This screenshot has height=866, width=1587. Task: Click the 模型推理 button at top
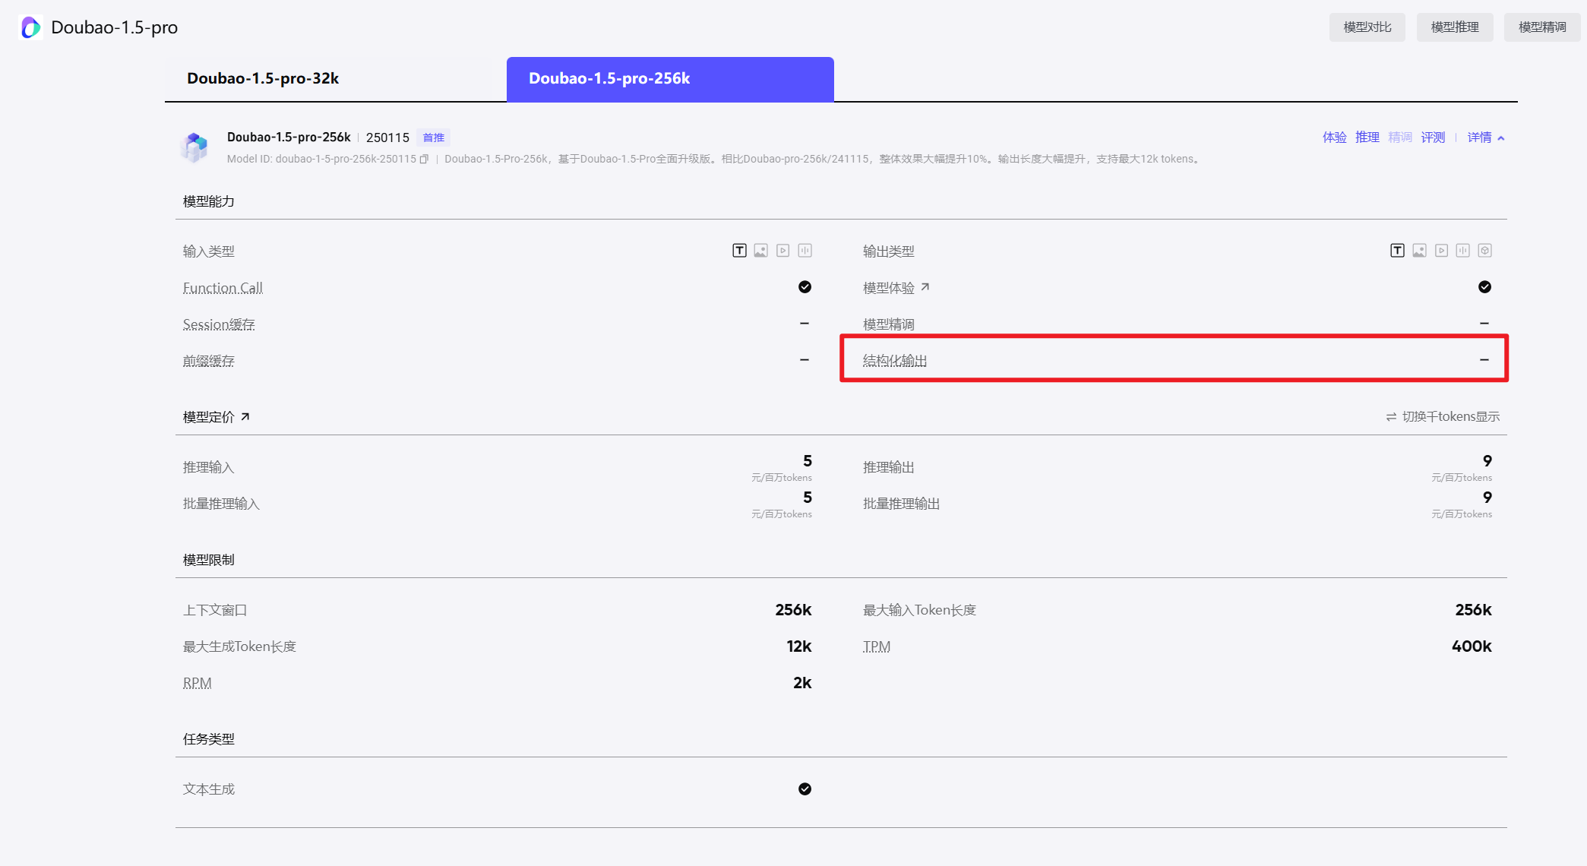tap(1454, 27)
